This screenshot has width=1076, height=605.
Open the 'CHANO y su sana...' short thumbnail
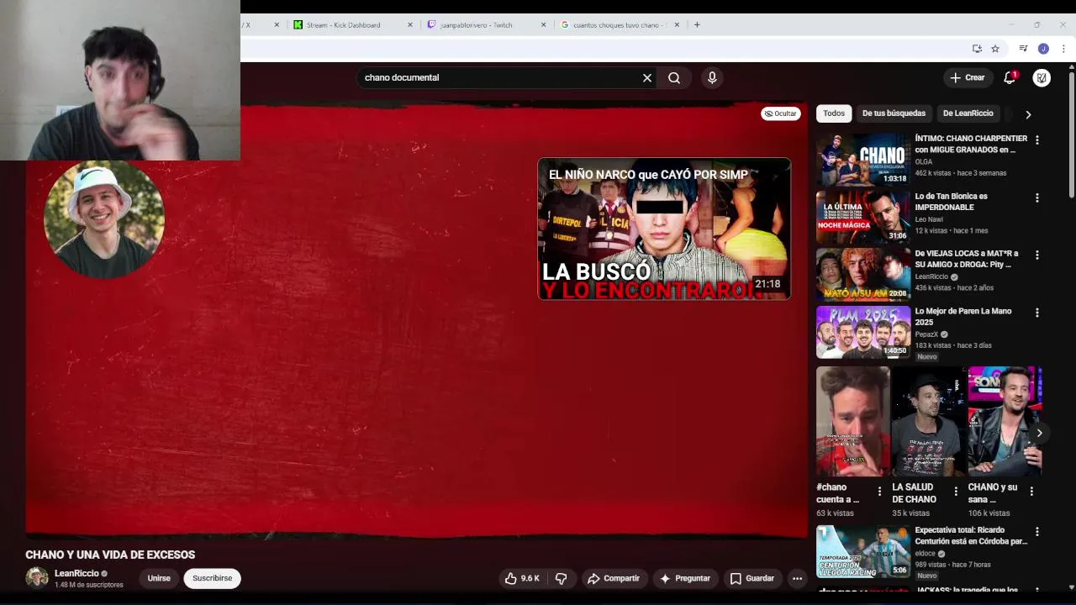1005,421
